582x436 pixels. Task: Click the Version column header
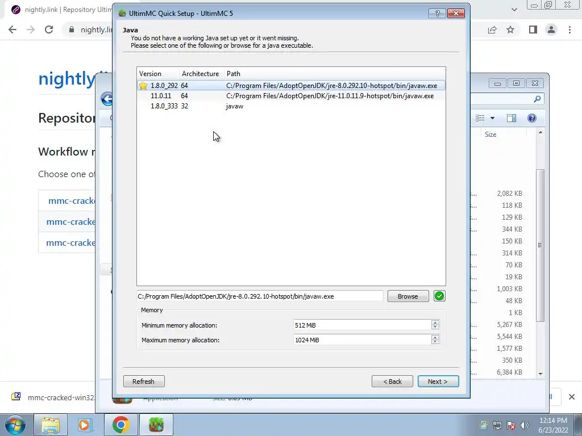pos(158,74)
